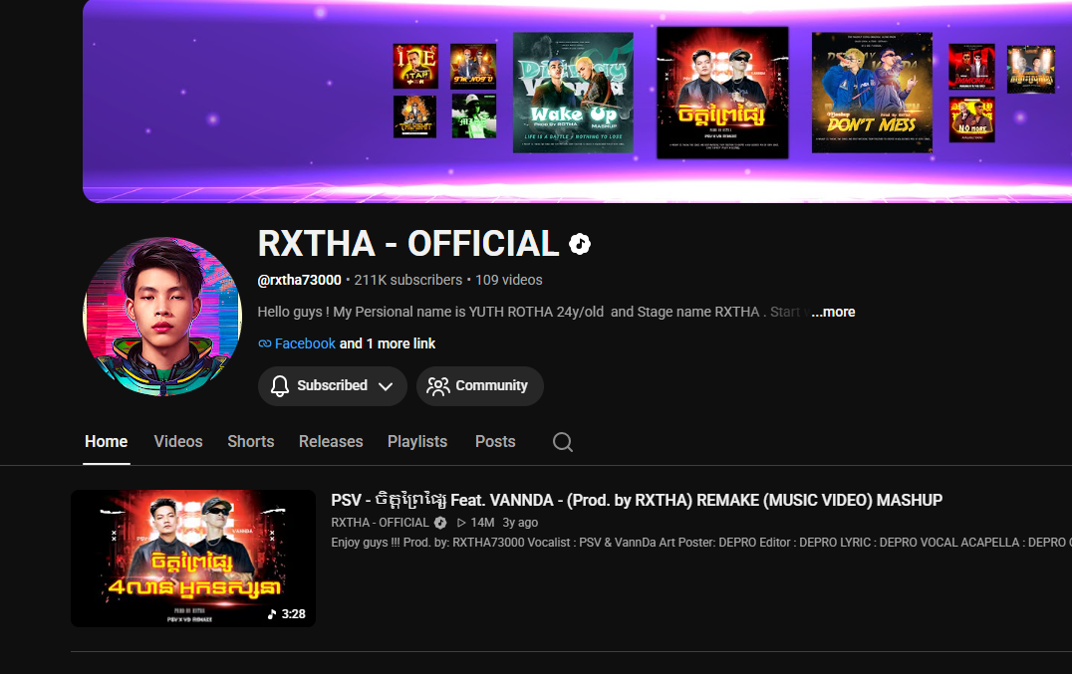Click the bell icon on Subscribed button
The width and height of the screenshot is (1072, 674).
280,386
